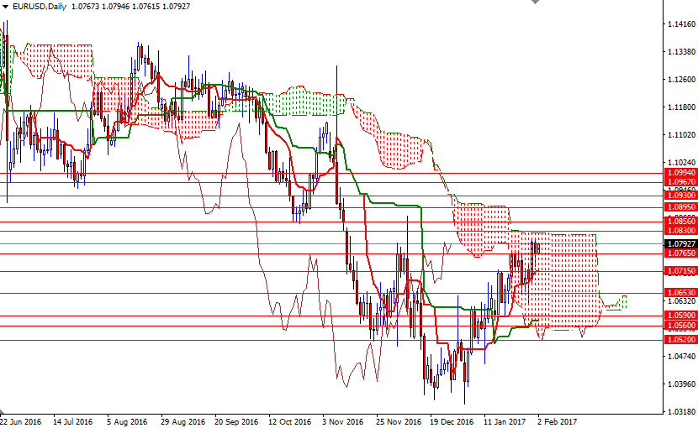Click the 1.03180 price axis value
This screenshot has height=428, width=698.
[681, 411]
